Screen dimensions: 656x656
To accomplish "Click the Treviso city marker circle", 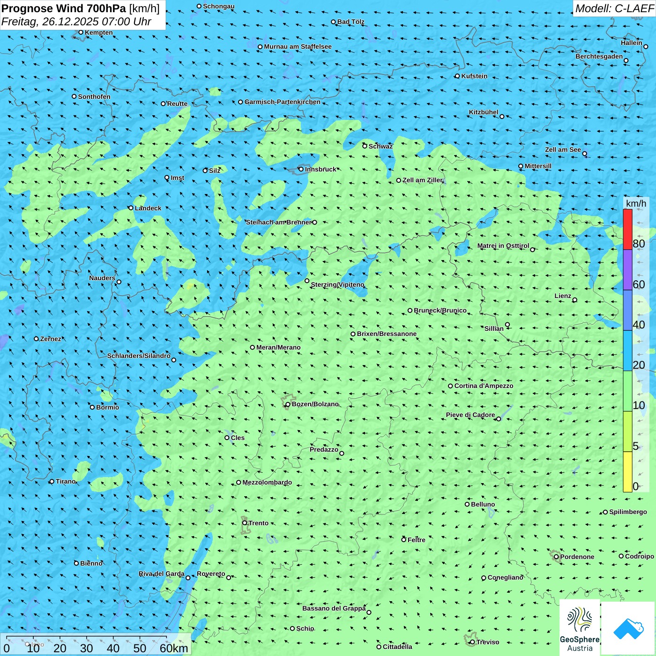I will 472,642.
